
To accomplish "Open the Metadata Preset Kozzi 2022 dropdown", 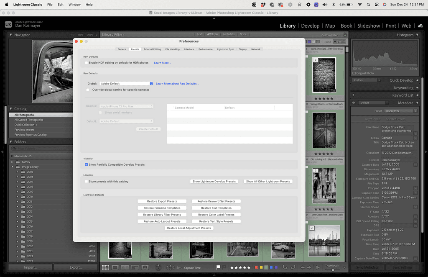I will tap(400, 111).
